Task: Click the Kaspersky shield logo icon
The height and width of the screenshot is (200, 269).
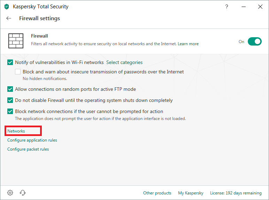Action: click(7, 7)
